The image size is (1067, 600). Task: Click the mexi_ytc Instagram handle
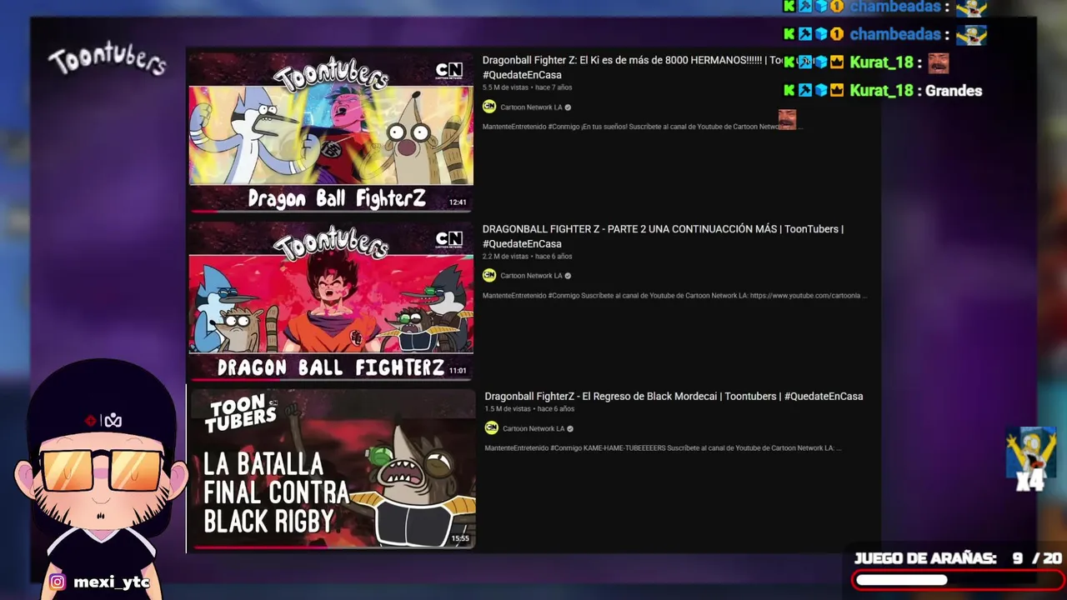112,582
